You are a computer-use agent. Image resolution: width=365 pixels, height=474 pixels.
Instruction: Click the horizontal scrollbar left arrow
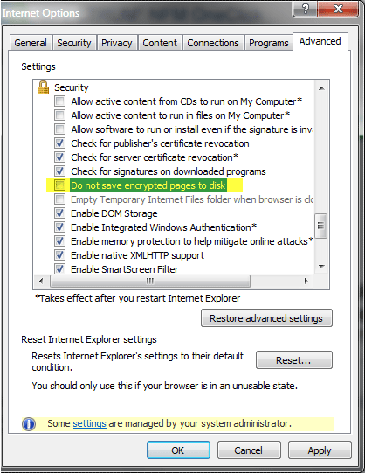[x=41, y=281]
